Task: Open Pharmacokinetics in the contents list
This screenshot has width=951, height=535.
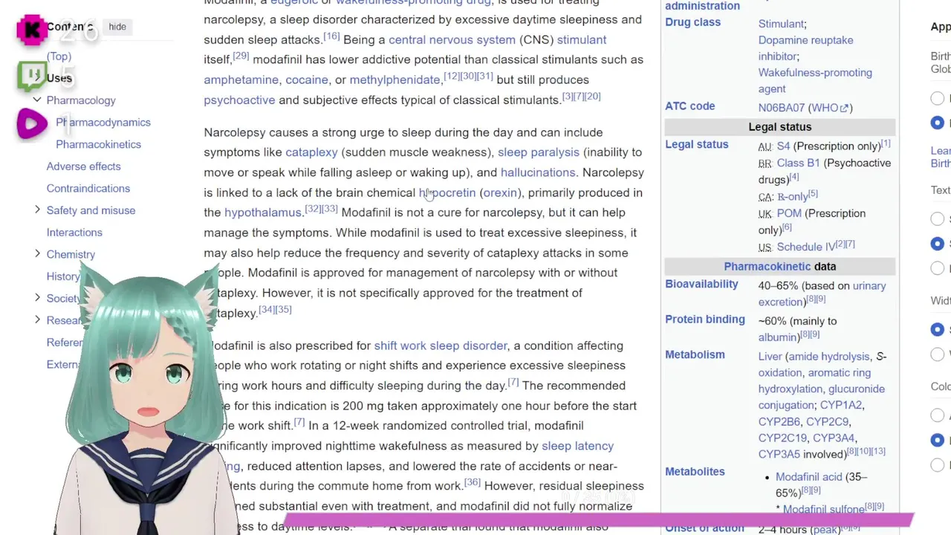Action: tap(98, 144)
